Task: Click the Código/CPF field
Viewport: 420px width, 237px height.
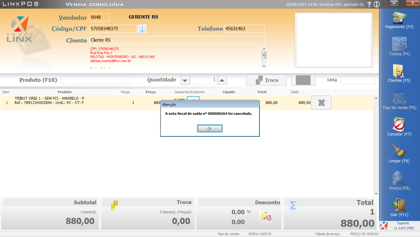Action: coord(113,29)
